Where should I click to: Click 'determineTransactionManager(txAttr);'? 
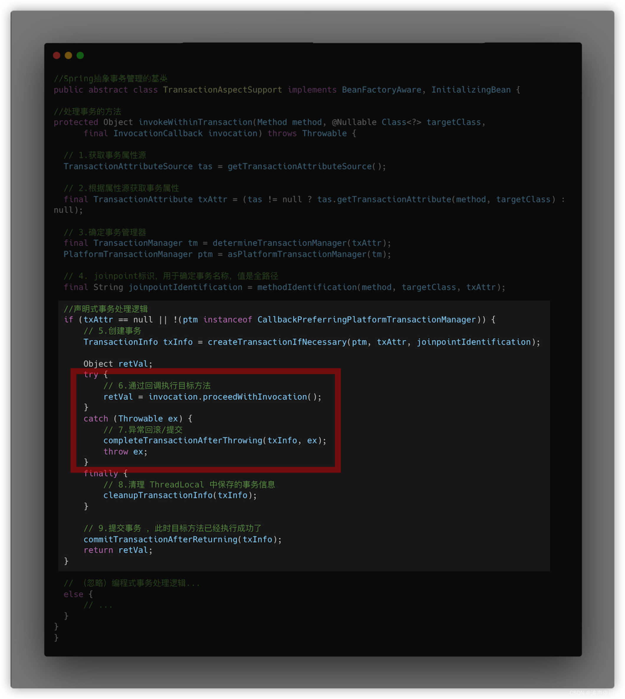[x=302, y=243]
